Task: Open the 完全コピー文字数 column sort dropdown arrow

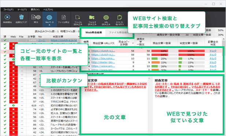Action: [133, 43]
